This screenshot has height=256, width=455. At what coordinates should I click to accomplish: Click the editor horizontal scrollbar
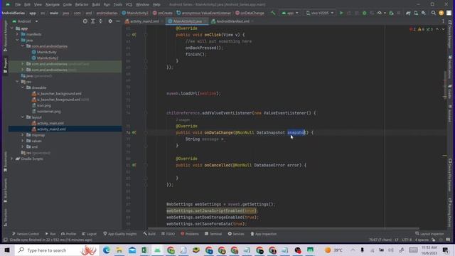[283, 228]
